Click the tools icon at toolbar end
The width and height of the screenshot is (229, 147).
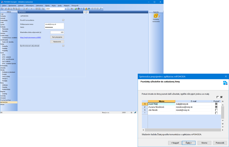click(100, 9)
